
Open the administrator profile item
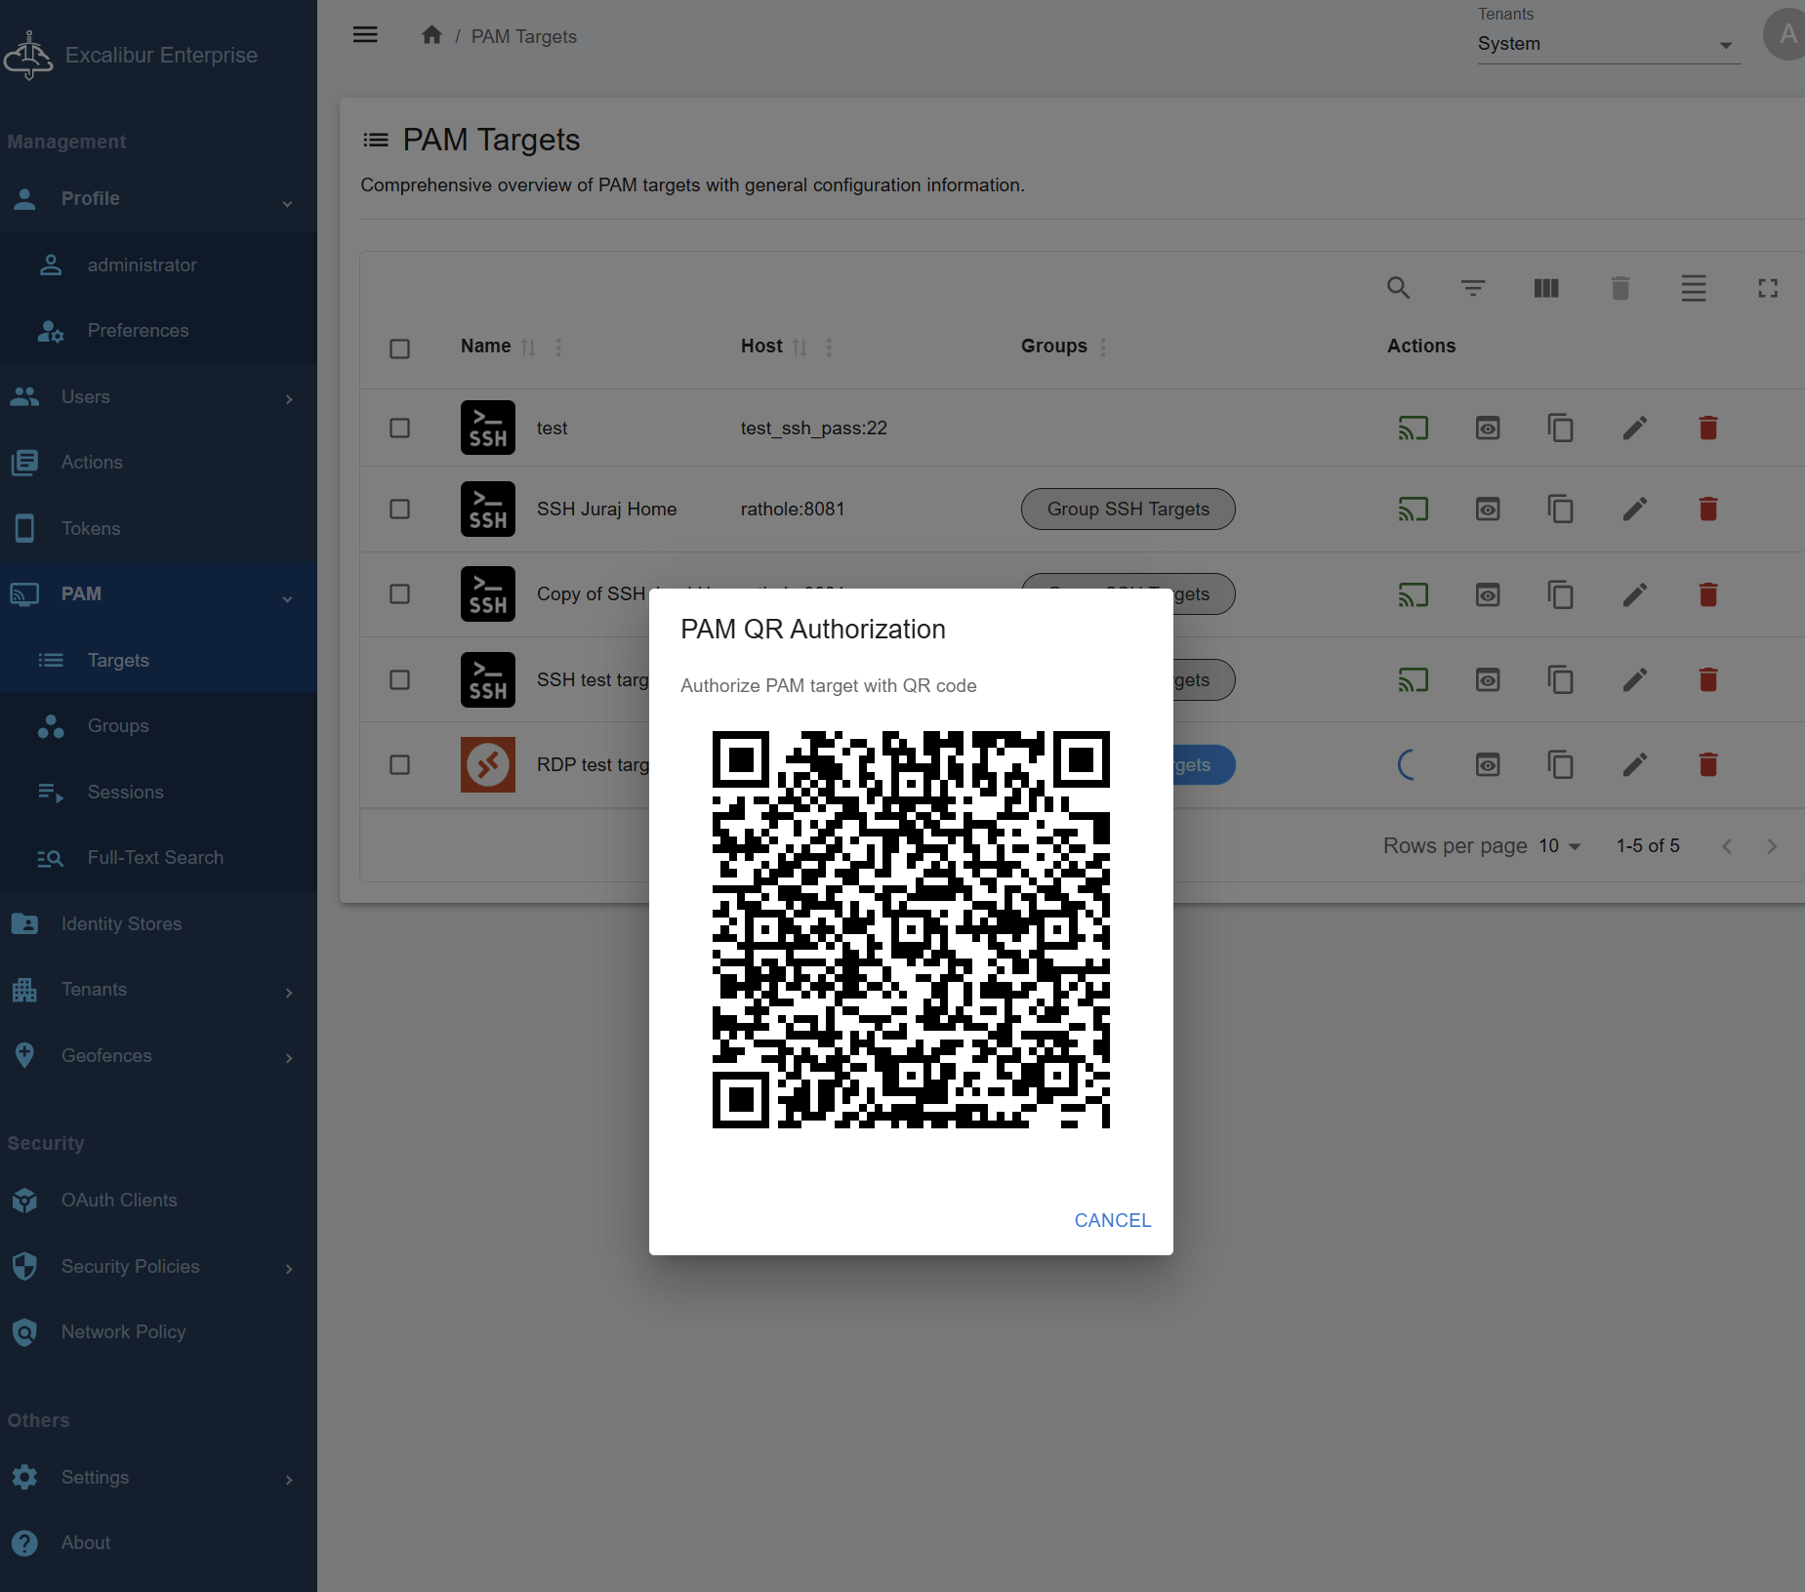158,265
